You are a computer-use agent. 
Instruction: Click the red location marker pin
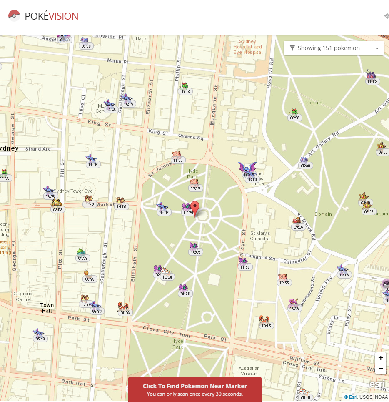[x=195, y=209]
